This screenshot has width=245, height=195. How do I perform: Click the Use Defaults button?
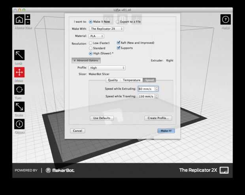102,118
